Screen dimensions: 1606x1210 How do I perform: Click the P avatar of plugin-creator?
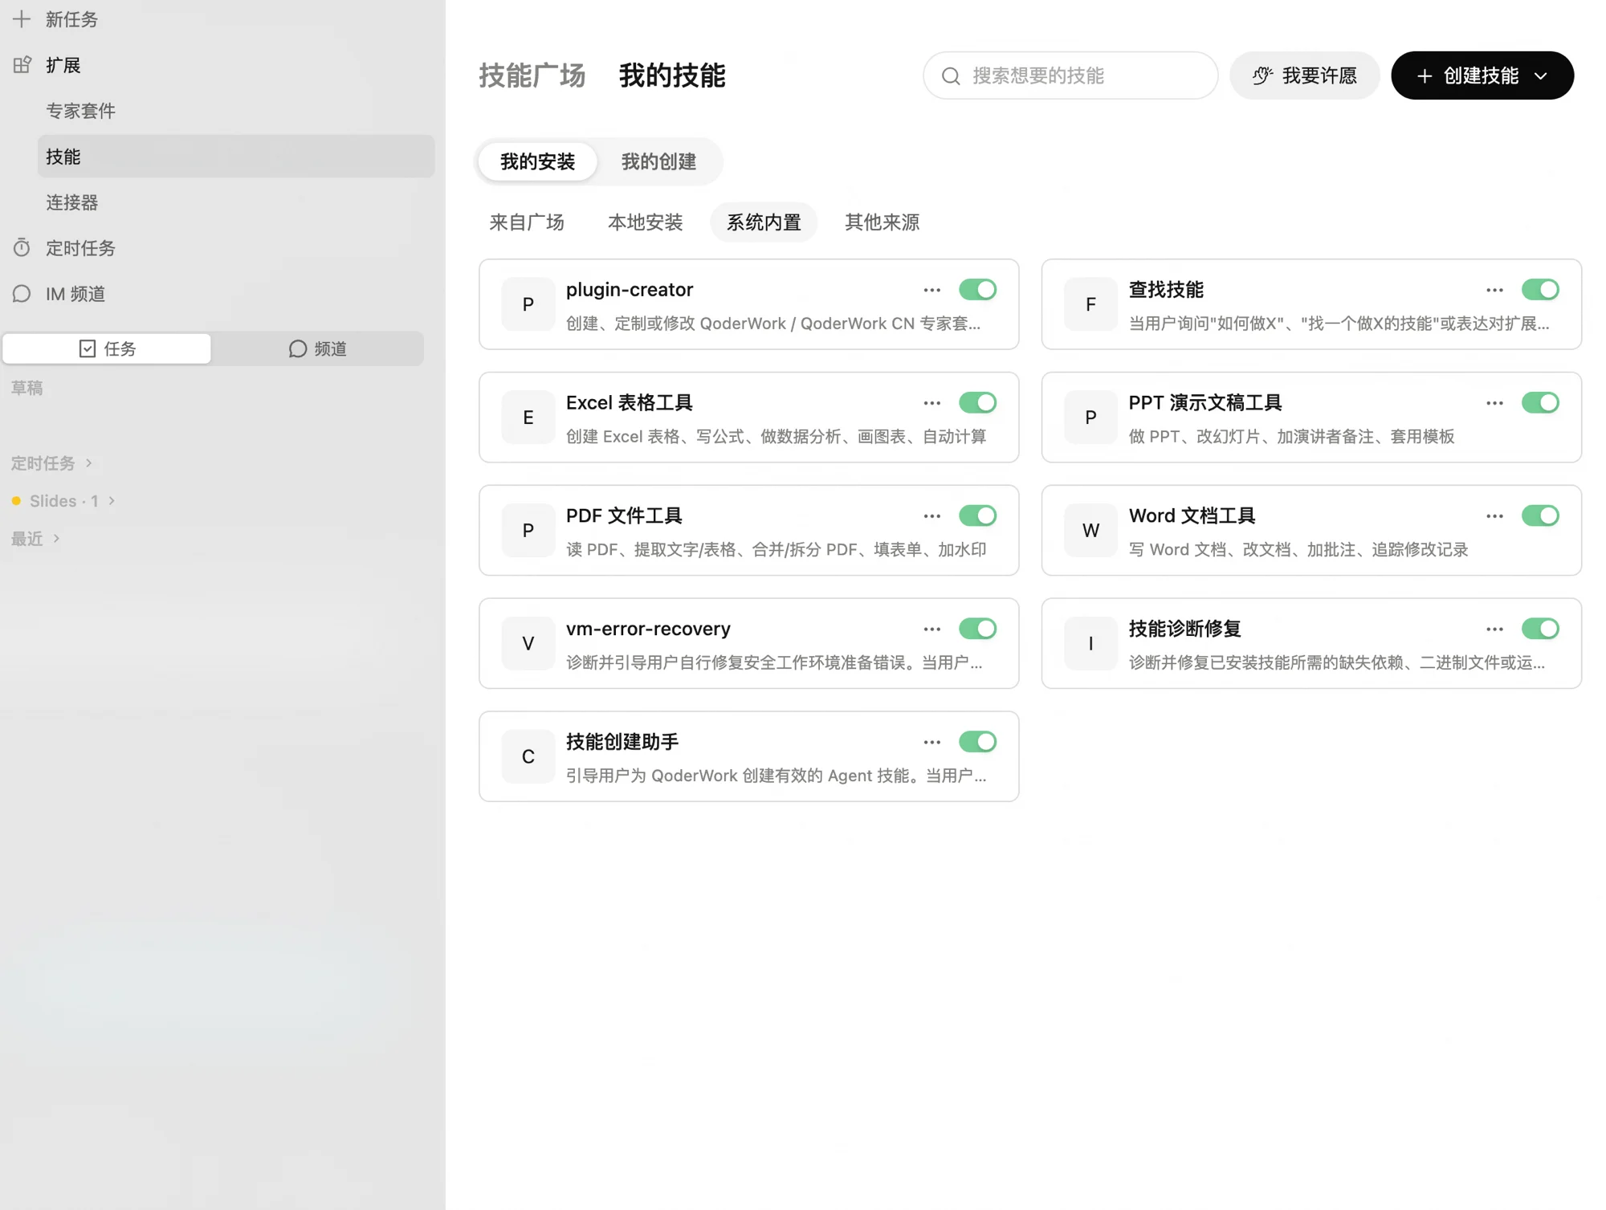tap(528, 304)
